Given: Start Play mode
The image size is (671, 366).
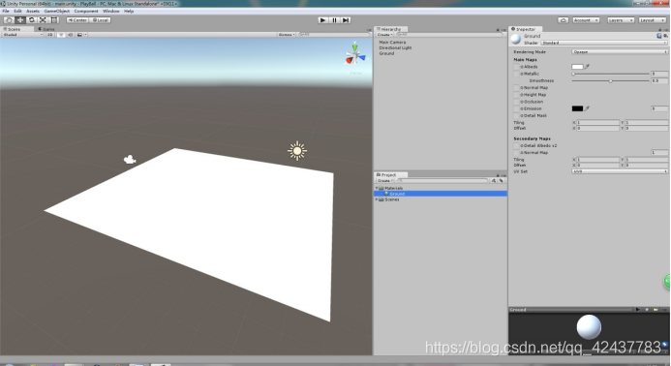Looking at the screenshot, I should (323, 20).
